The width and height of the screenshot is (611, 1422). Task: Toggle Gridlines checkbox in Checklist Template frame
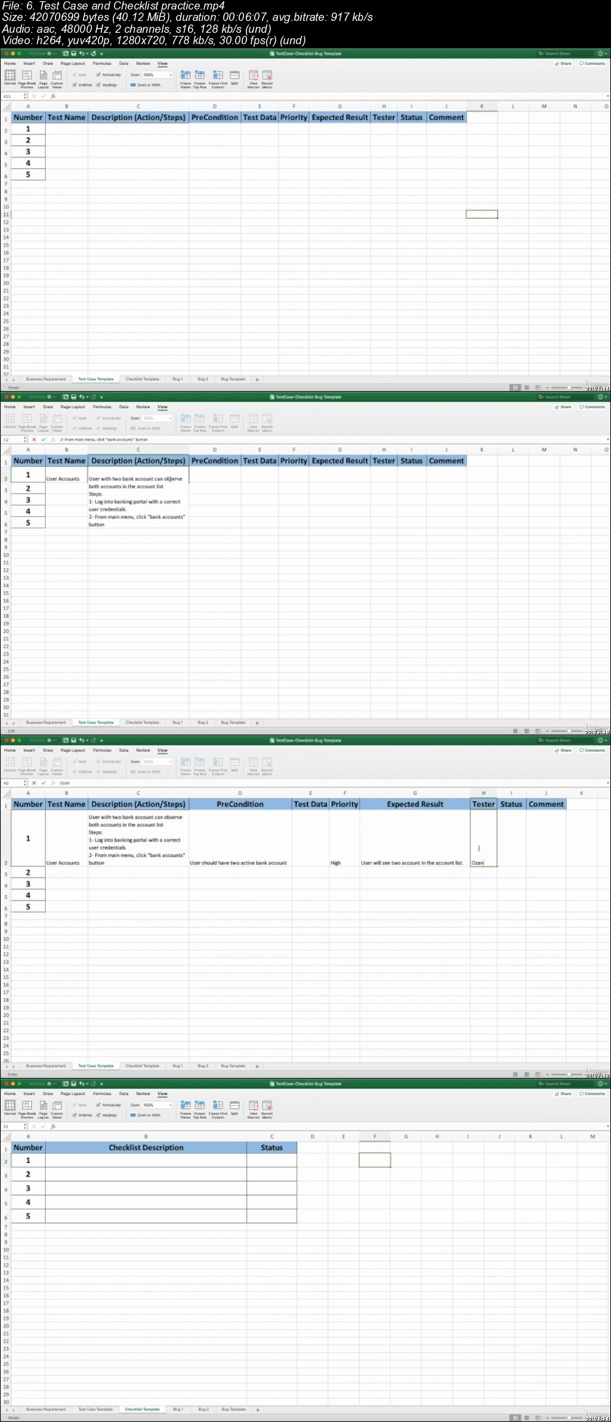click(x=75, y=1115)
